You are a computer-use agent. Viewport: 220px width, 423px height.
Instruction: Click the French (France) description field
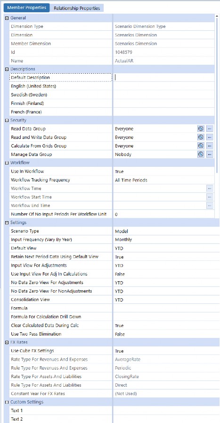pos(163,112)
